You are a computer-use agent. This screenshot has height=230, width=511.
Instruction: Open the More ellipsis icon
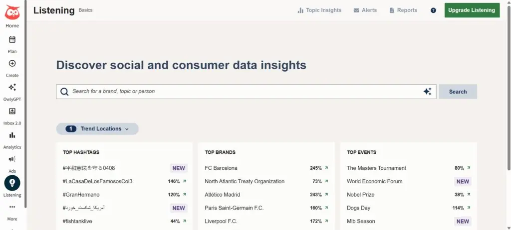pos(12,207)
